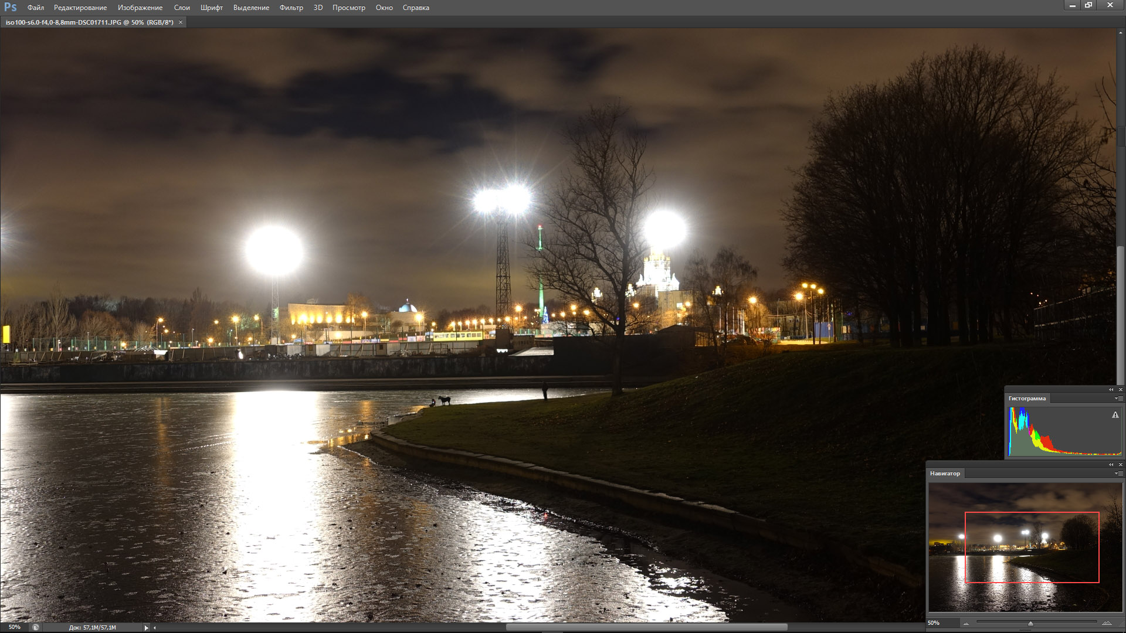Screen dimensions: 1126x633
Task: Close the Навигатор panel group
Action: [x=1120, y=465]
